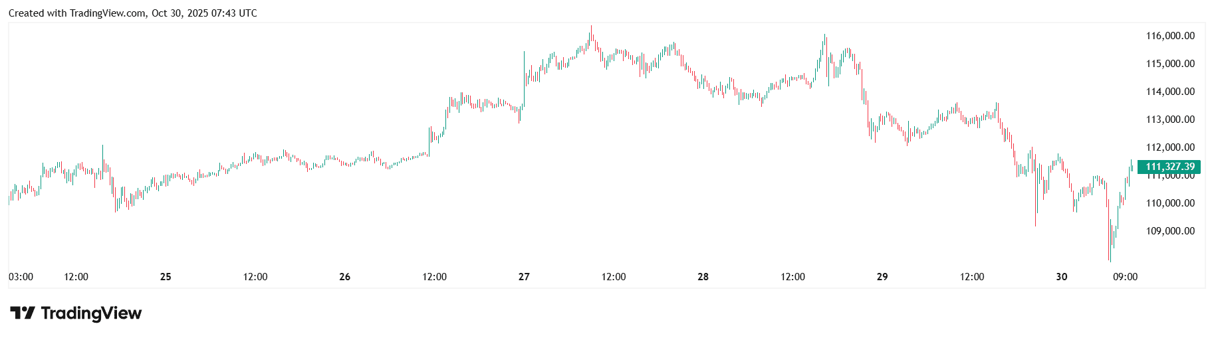Click date label 28 on time axis
The image size is (1214, 338).
(x=703, y=277)
